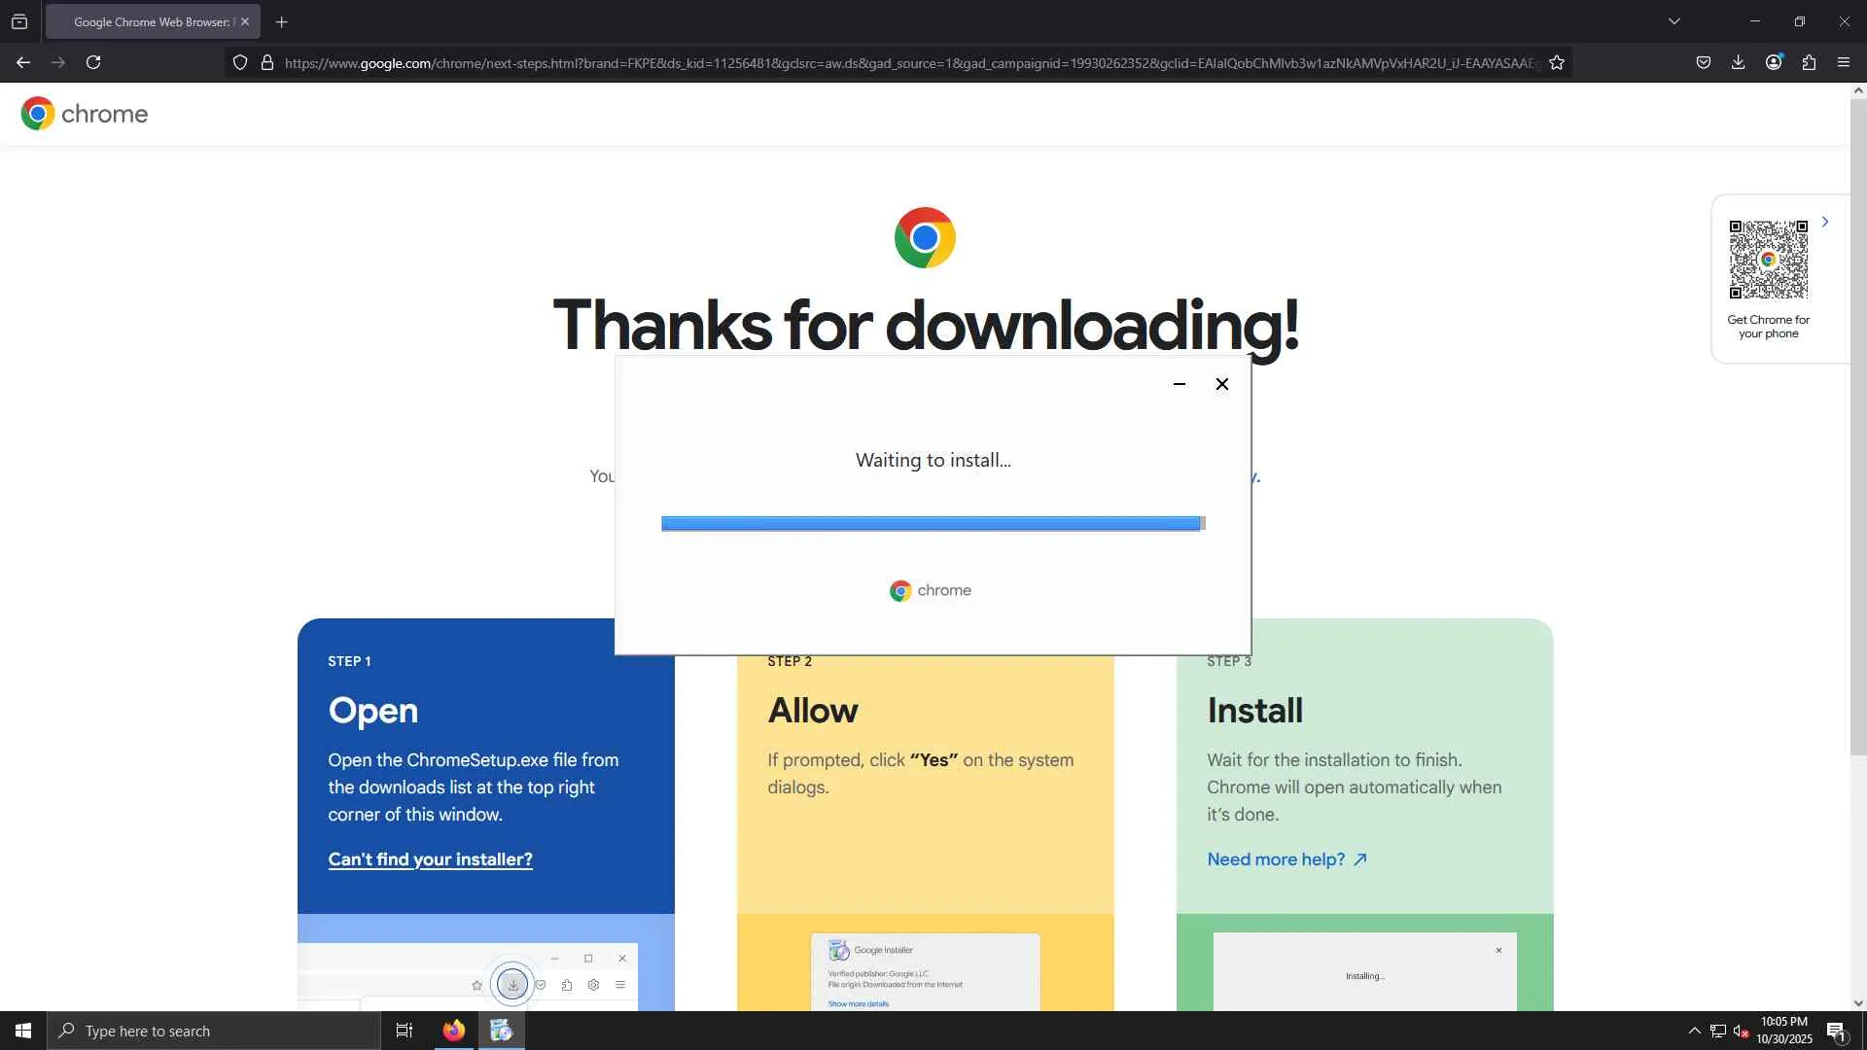Open Chrome installer in the taskbar
Viewport: 1867px width, 1050px height.
click(x=501, y=1031)
